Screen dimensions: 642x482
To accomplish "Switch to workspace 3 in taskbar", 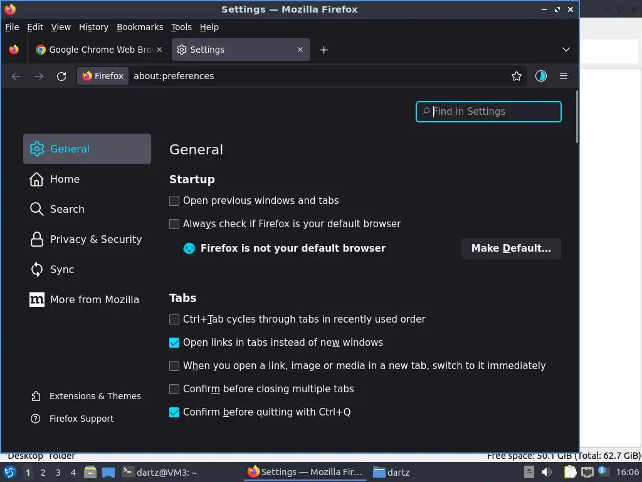I will coord(58,473).
